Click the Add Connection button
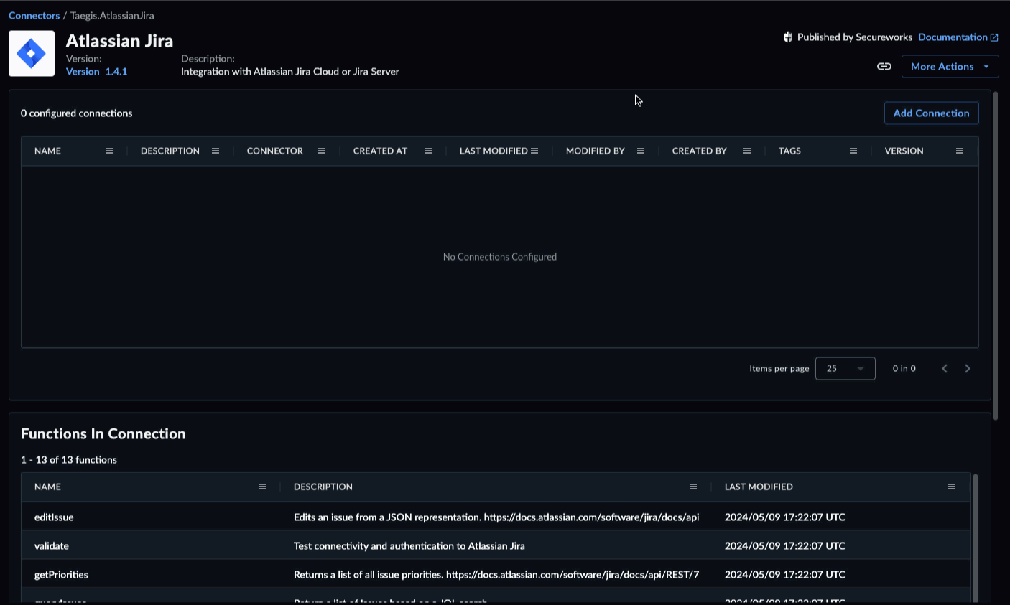 (932, 113)
